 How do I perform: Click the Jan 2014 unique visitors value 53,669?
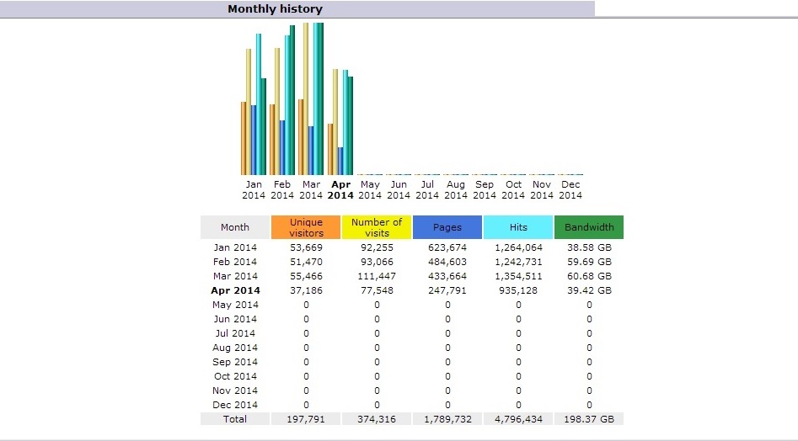pyautogui.click(x=306, y=247)
